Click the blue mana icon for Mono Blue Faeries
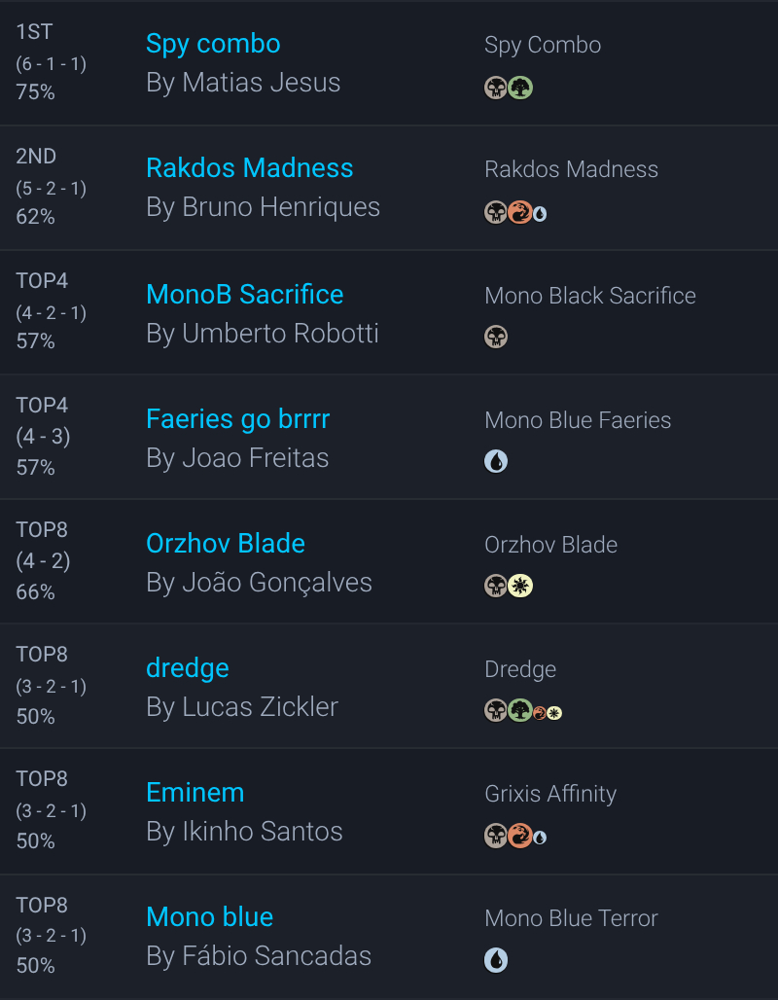778x1000 pixels. coord(496,462)
